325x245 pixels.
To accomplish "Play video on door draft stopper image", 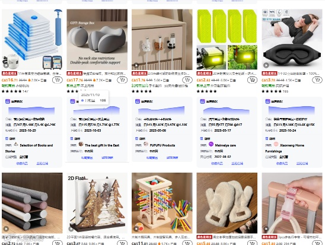I will tap(6, 229).
